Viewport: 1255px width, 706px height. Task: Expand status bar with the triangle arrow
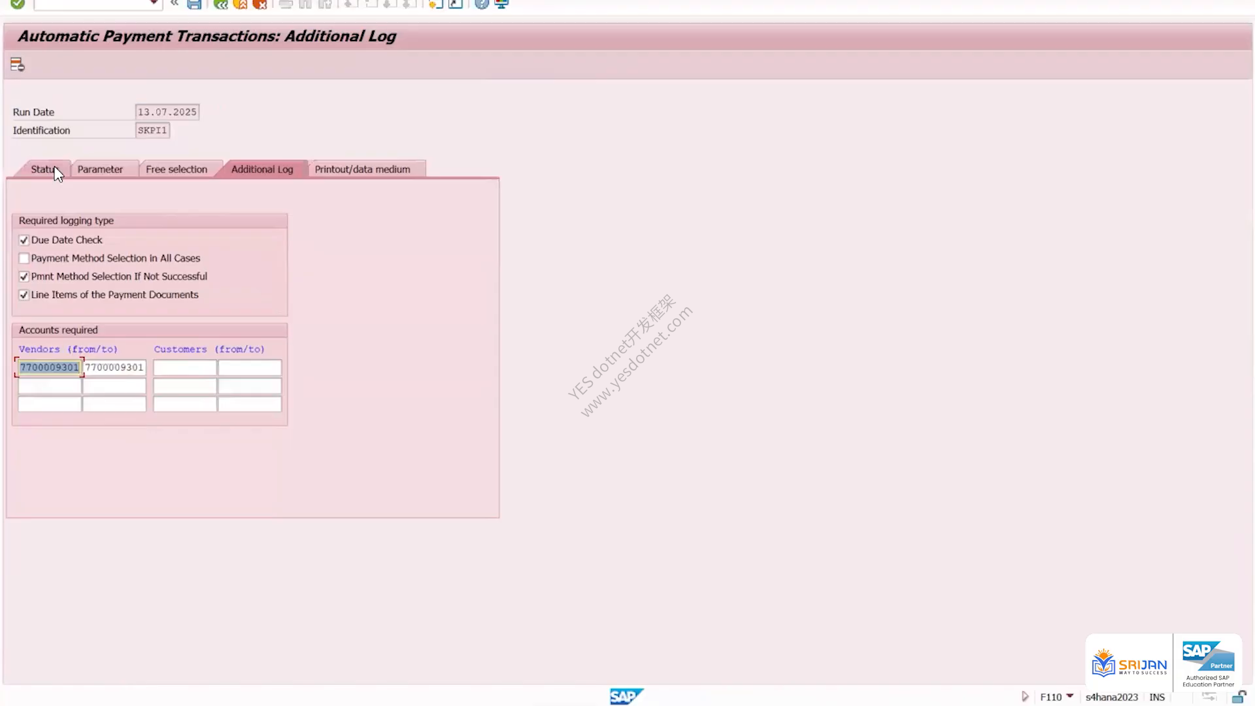1025,697
